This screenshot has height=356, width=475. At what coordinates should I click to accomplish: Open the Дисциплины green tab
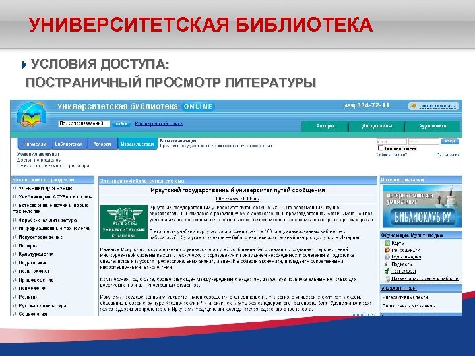(377, 126)
